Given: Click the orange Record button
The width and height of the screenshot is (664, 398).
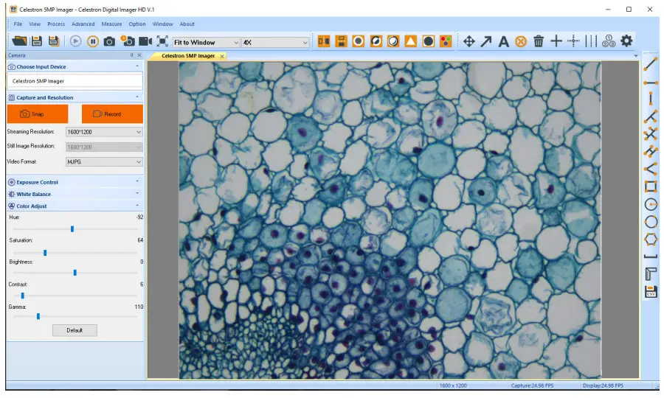Looking at the screenshot, I should [112, 114].
